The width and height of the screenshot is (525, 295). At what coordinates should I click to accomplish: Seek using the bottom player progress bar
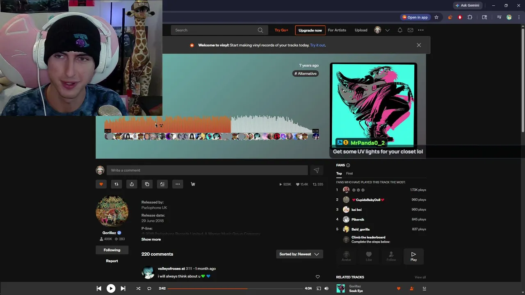pos(235,288)
